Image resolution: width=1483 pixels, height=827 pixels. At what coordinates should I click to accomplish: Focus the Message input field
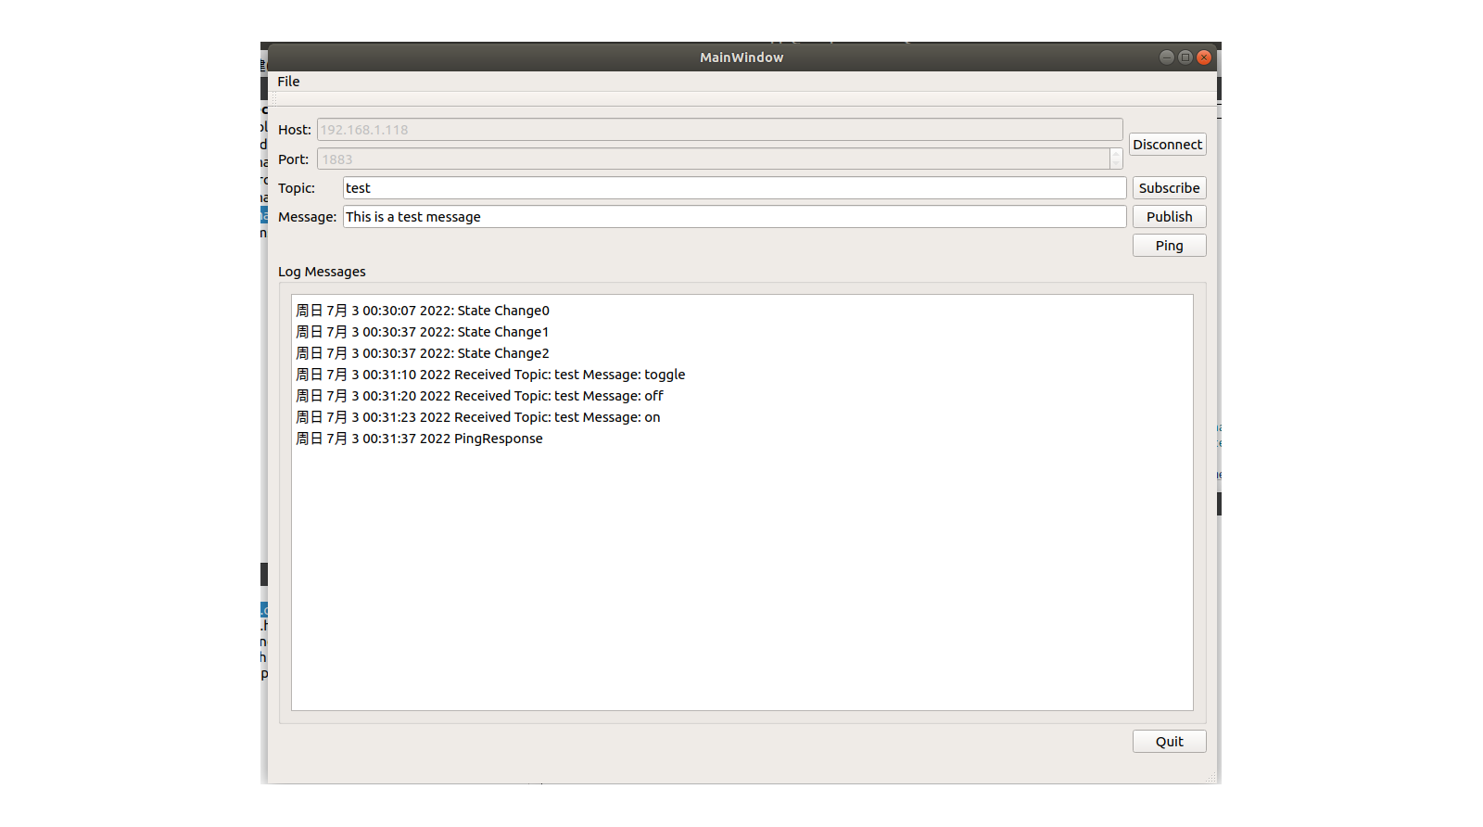(x=734, y=217)
